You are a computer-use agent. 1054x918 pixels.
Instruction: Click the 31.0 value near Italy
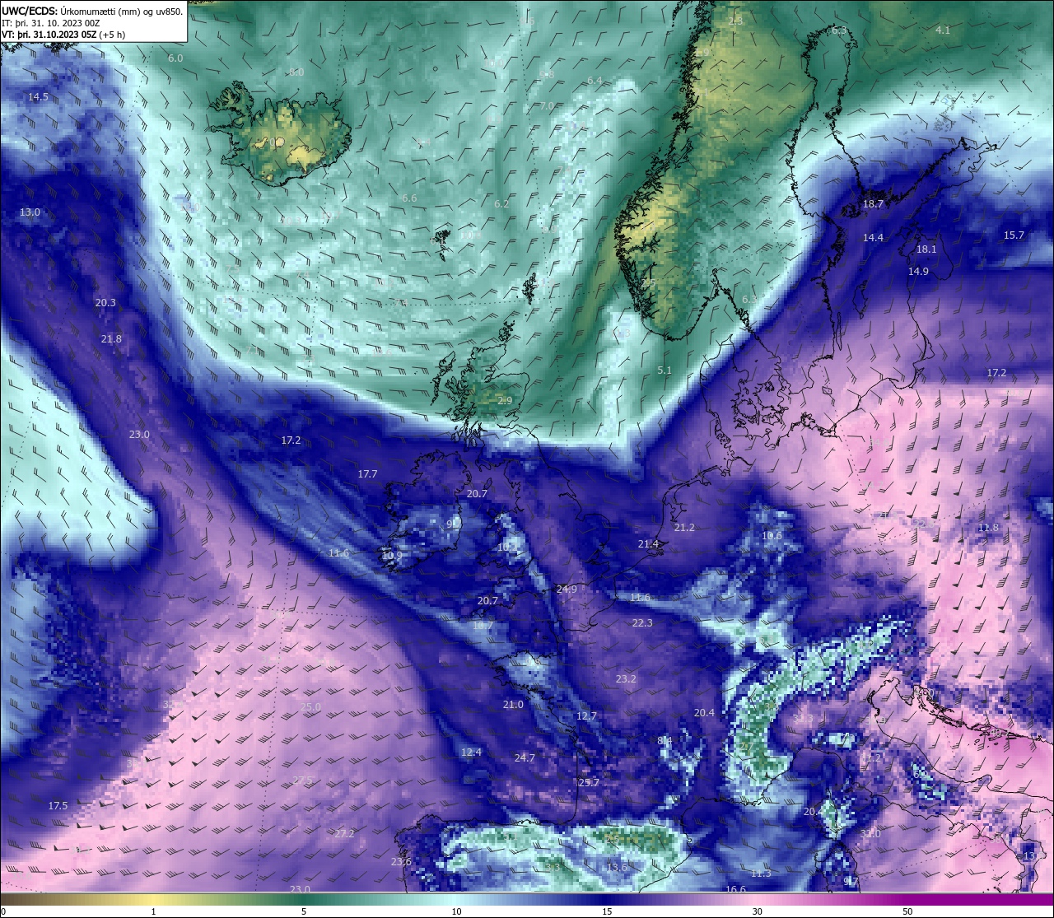870,834
